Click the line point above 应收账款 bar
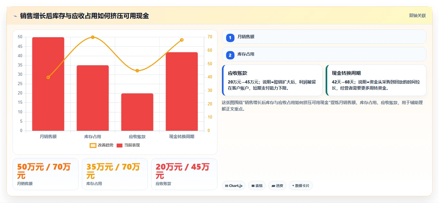The height and width of the screenshot is (203, 439). pyautogui.click(x=137, y=71)
